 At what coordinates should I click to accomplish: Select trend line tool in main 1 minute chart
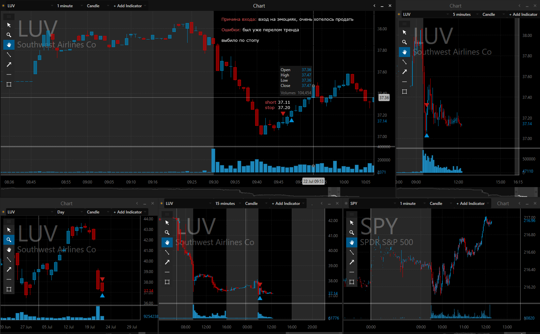coord(9,55)
